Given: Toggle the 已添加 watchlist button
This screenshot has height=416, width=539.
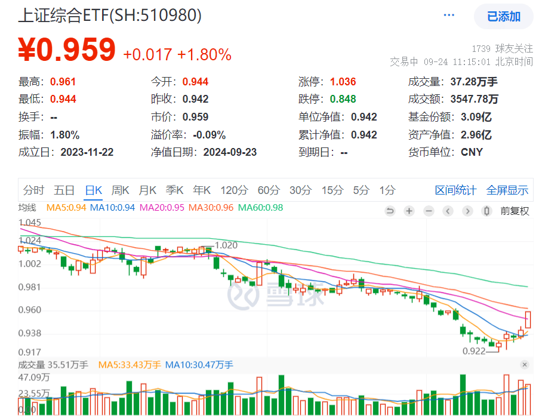Looking at the screenshot, I should [x=503, y=17].
